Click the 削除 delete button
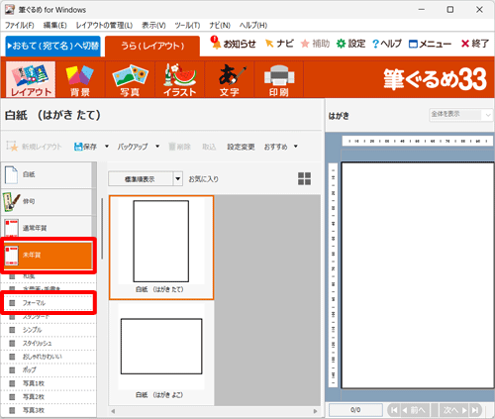 tap(180, 147)
